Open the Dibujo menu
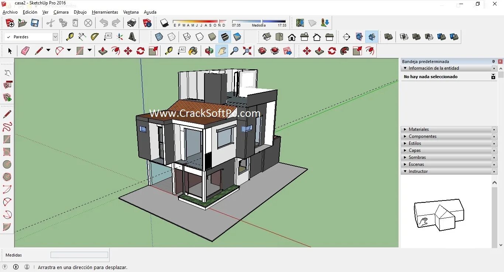This screenshot has height=272, width=504. coord(80,12)
